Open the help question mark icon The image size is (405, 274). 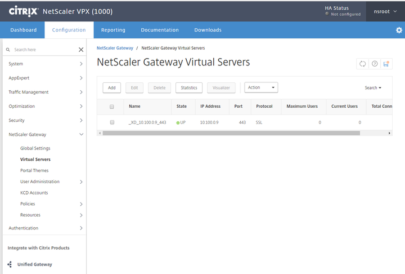[x=375, y=64]
